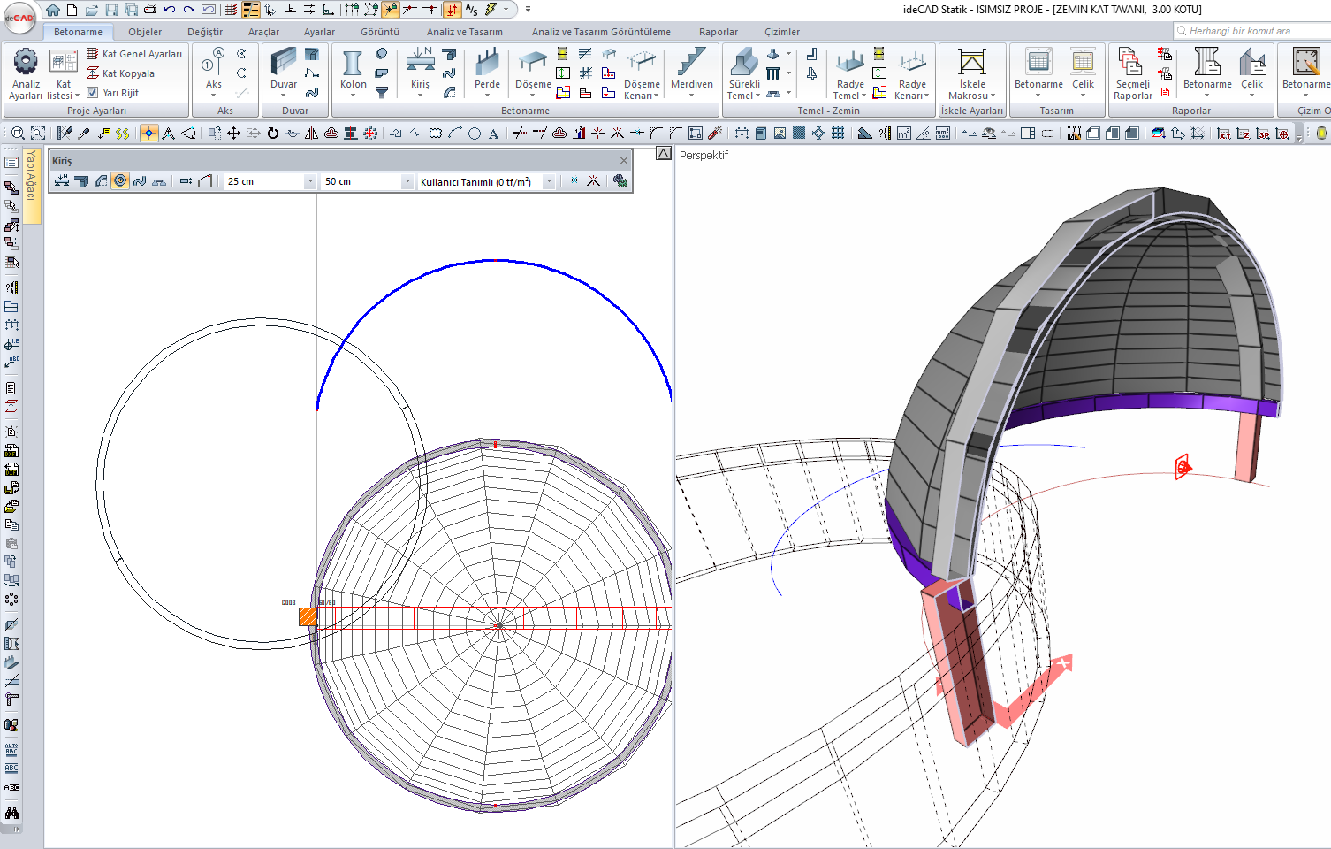Click Betonarme design in Tasarım group
1331x849 pixels.
click(1038, 73)
